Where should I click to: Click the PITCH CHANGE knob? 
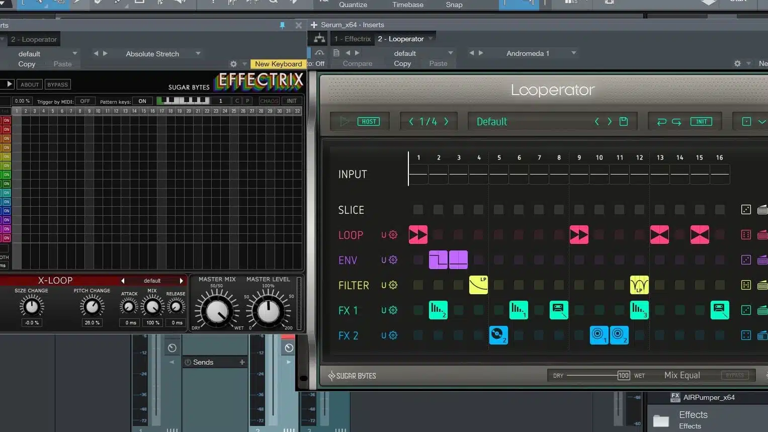[x=92, y=306]
